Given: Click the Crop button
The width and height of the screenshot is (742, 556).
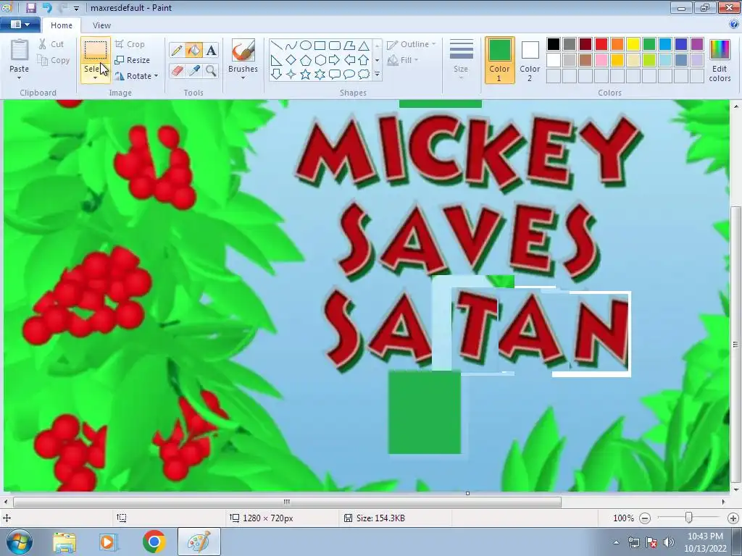Looking at the screenshot, I should pyautogui.click(x=130, y=44).
